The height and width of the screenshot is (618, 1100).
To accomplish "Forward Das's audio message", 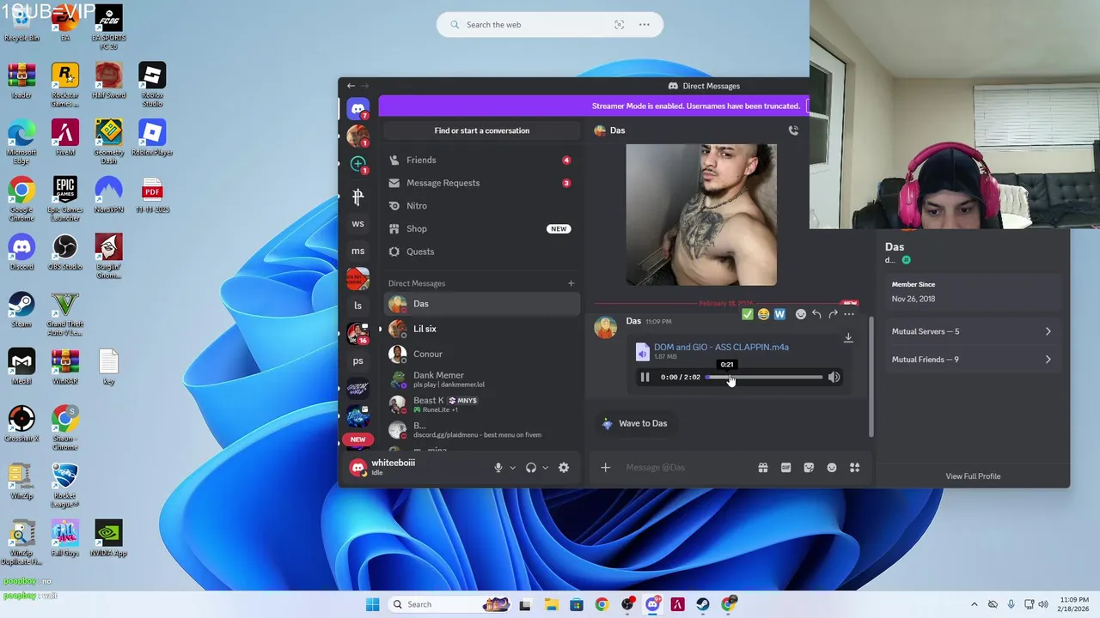I will tap(833, 314).
